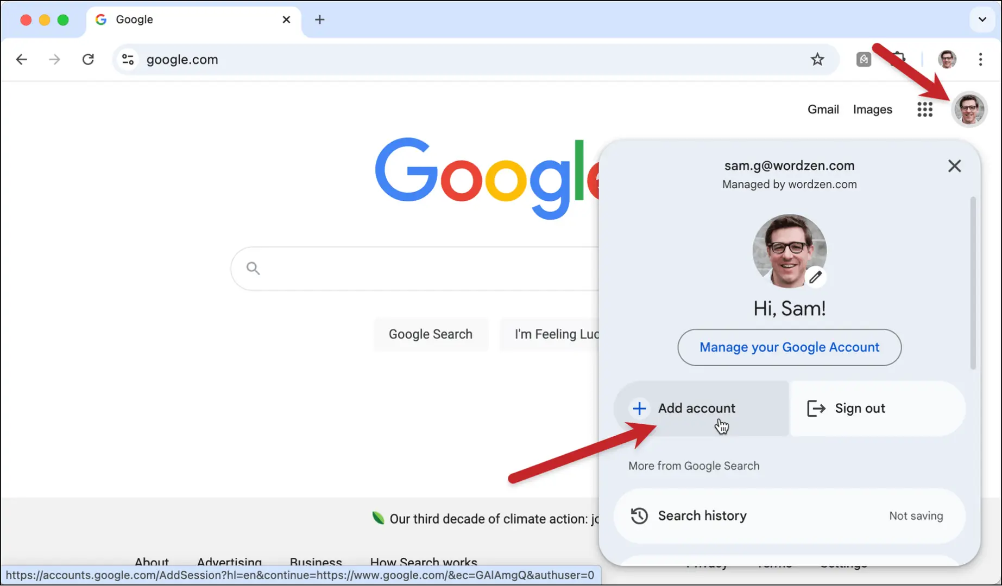Screen dimensions: 1002x586
Task: Go back using the browser back arrow
Action: coord(21,59)
